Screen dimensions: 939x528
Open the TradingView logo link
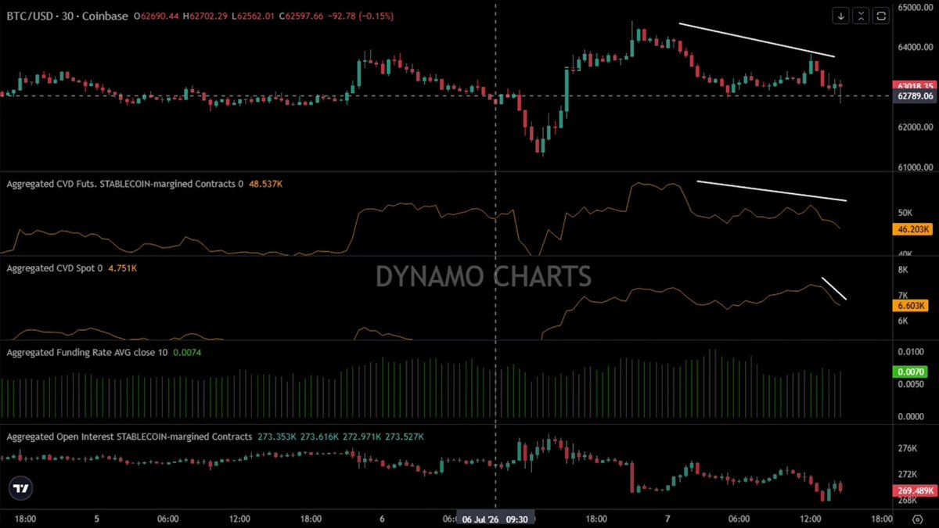[20, 488]
